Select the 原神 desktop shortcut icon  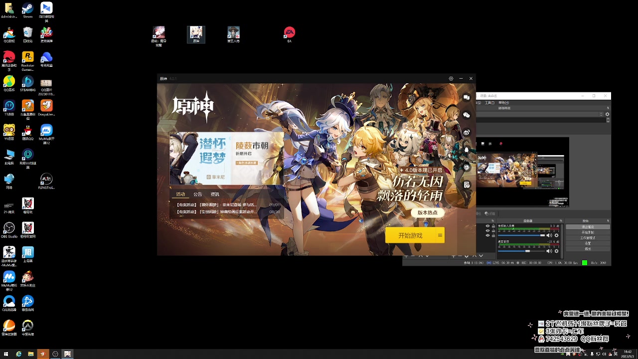click(x=196, y=34)
